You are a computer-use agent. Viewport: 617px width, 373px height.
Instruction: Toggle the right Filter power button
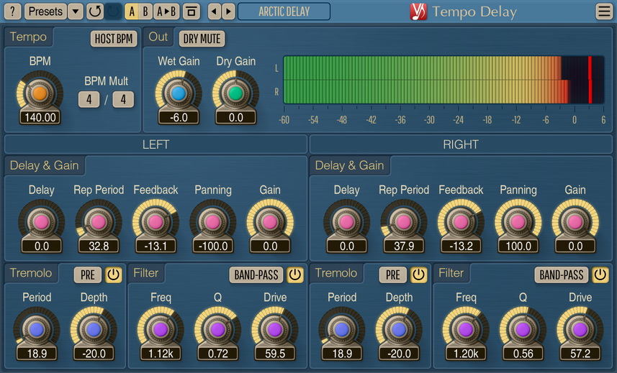click(599, 275)
